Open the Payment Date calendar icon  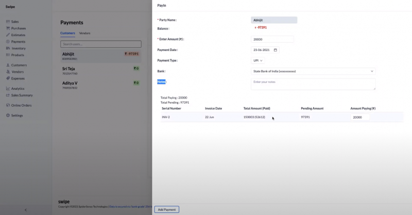click(276, 50)
